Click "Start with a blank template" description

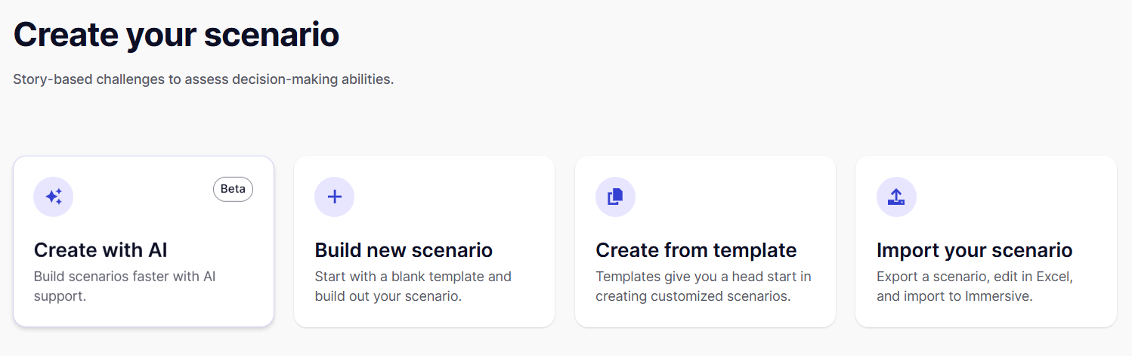(x=413, y=277)
